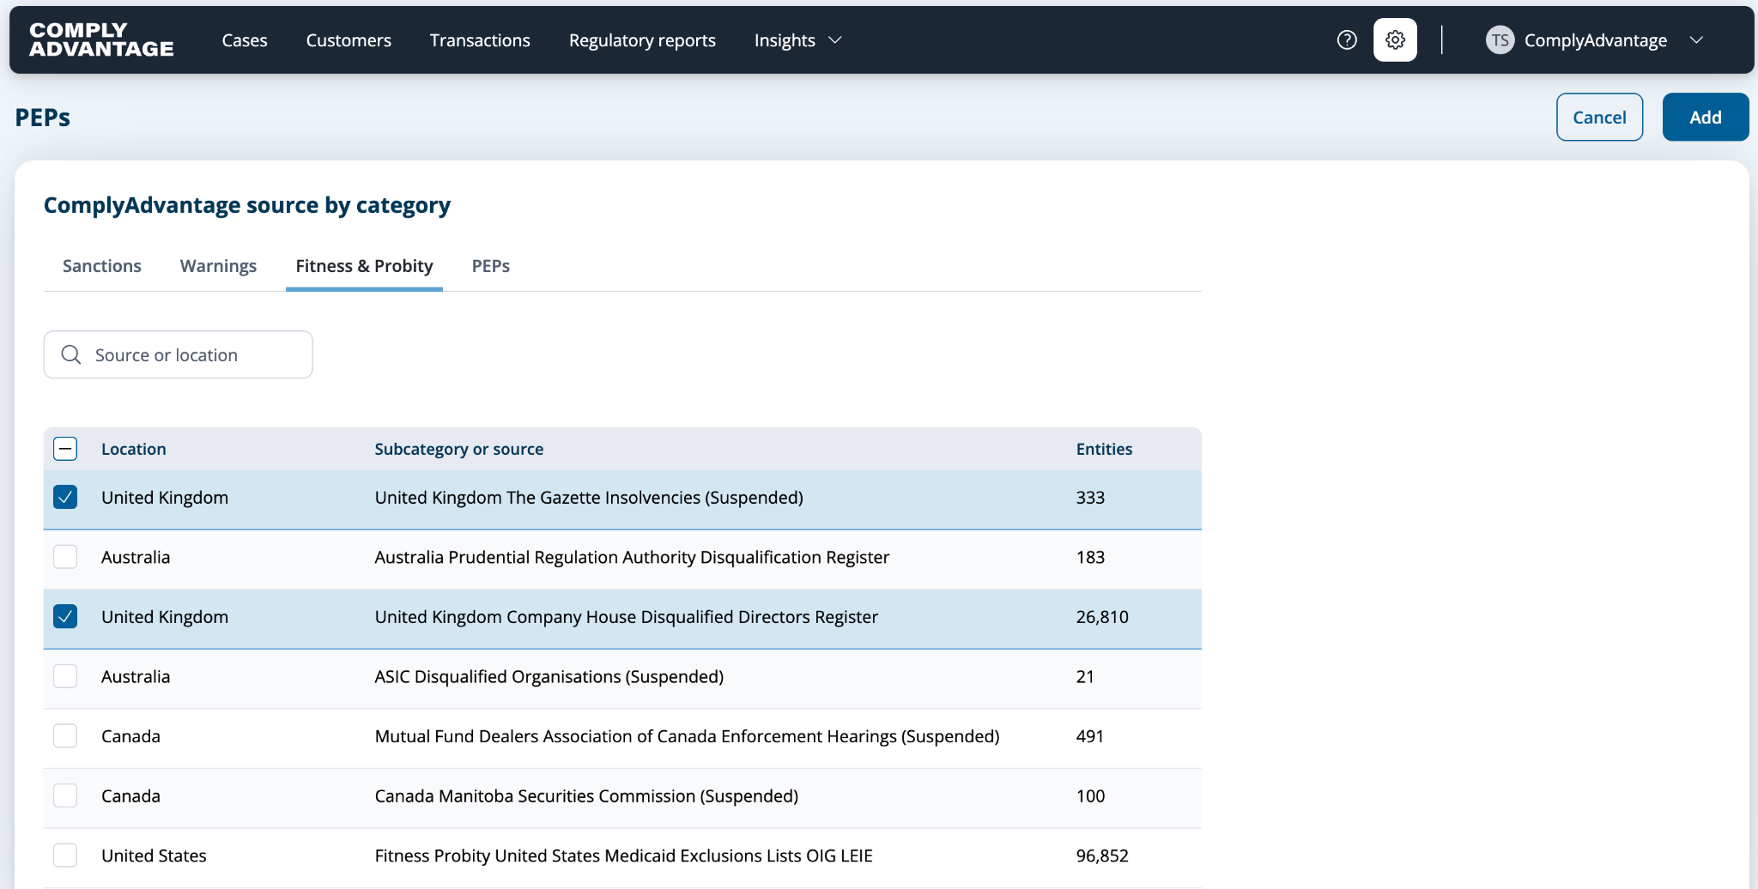Switch to the Sanctions tab

click(x=102, y=266)
